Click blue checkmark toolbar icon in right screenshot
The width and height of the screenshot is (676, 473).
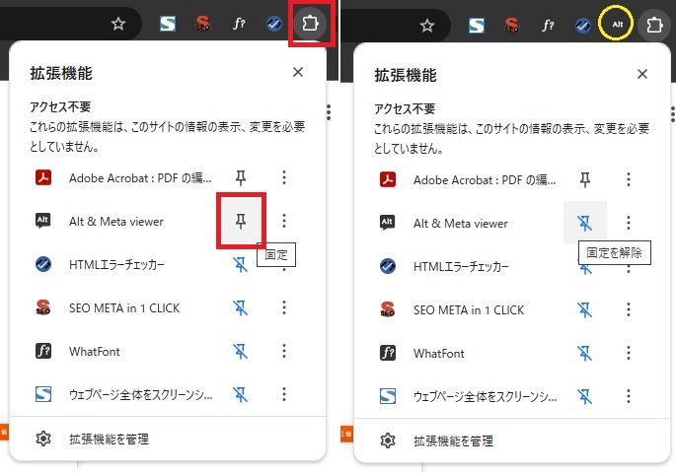582,25
